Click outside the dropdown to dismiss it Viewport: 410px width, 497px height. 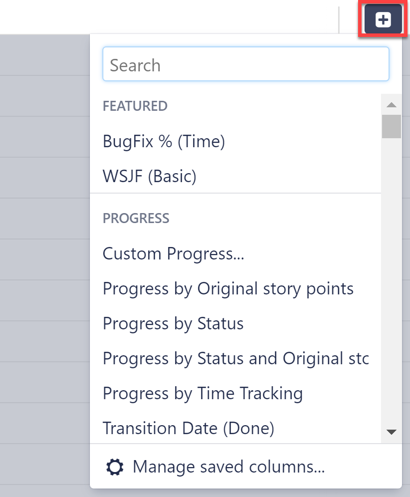(45, 249)
